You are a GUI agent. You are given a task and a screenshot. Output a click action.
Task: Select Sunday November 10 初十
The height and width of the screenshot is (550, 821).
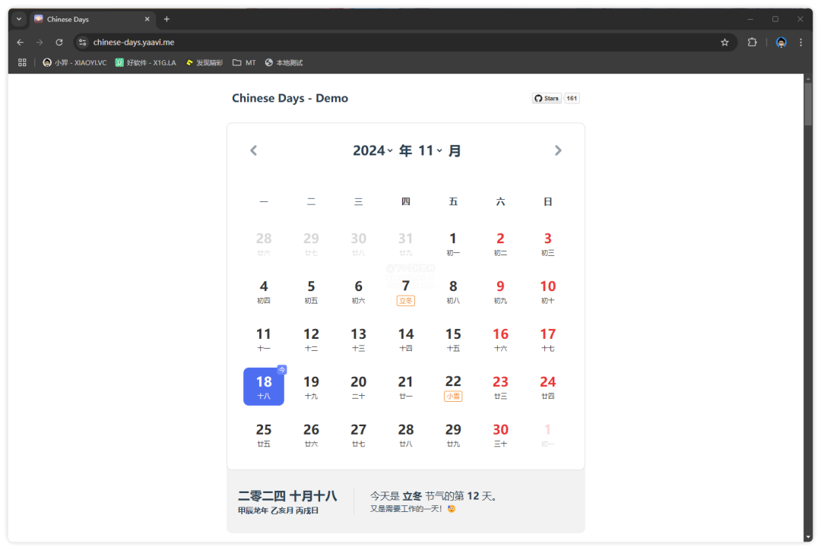[547, 292]
